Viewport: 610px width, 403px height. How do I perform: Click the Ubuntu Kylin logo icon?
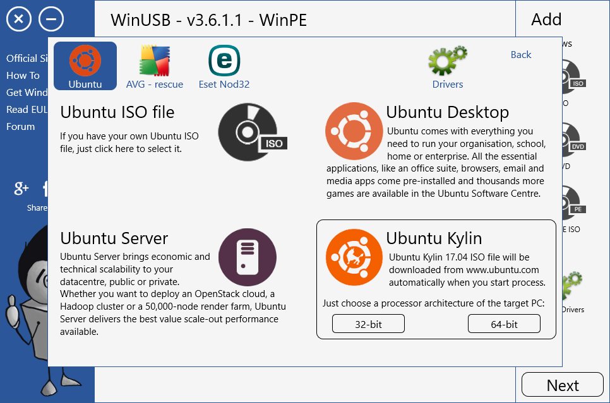coord(354,257)
